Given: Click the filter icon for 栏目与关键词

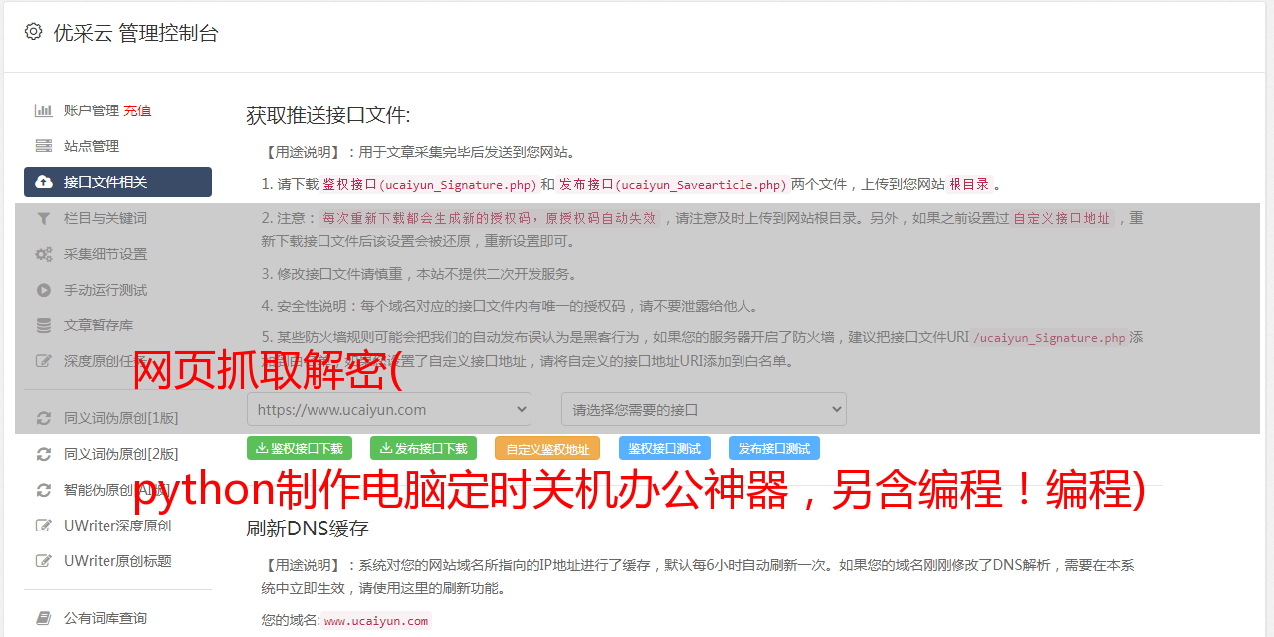Looking at the screenshot, I should 44,218.
